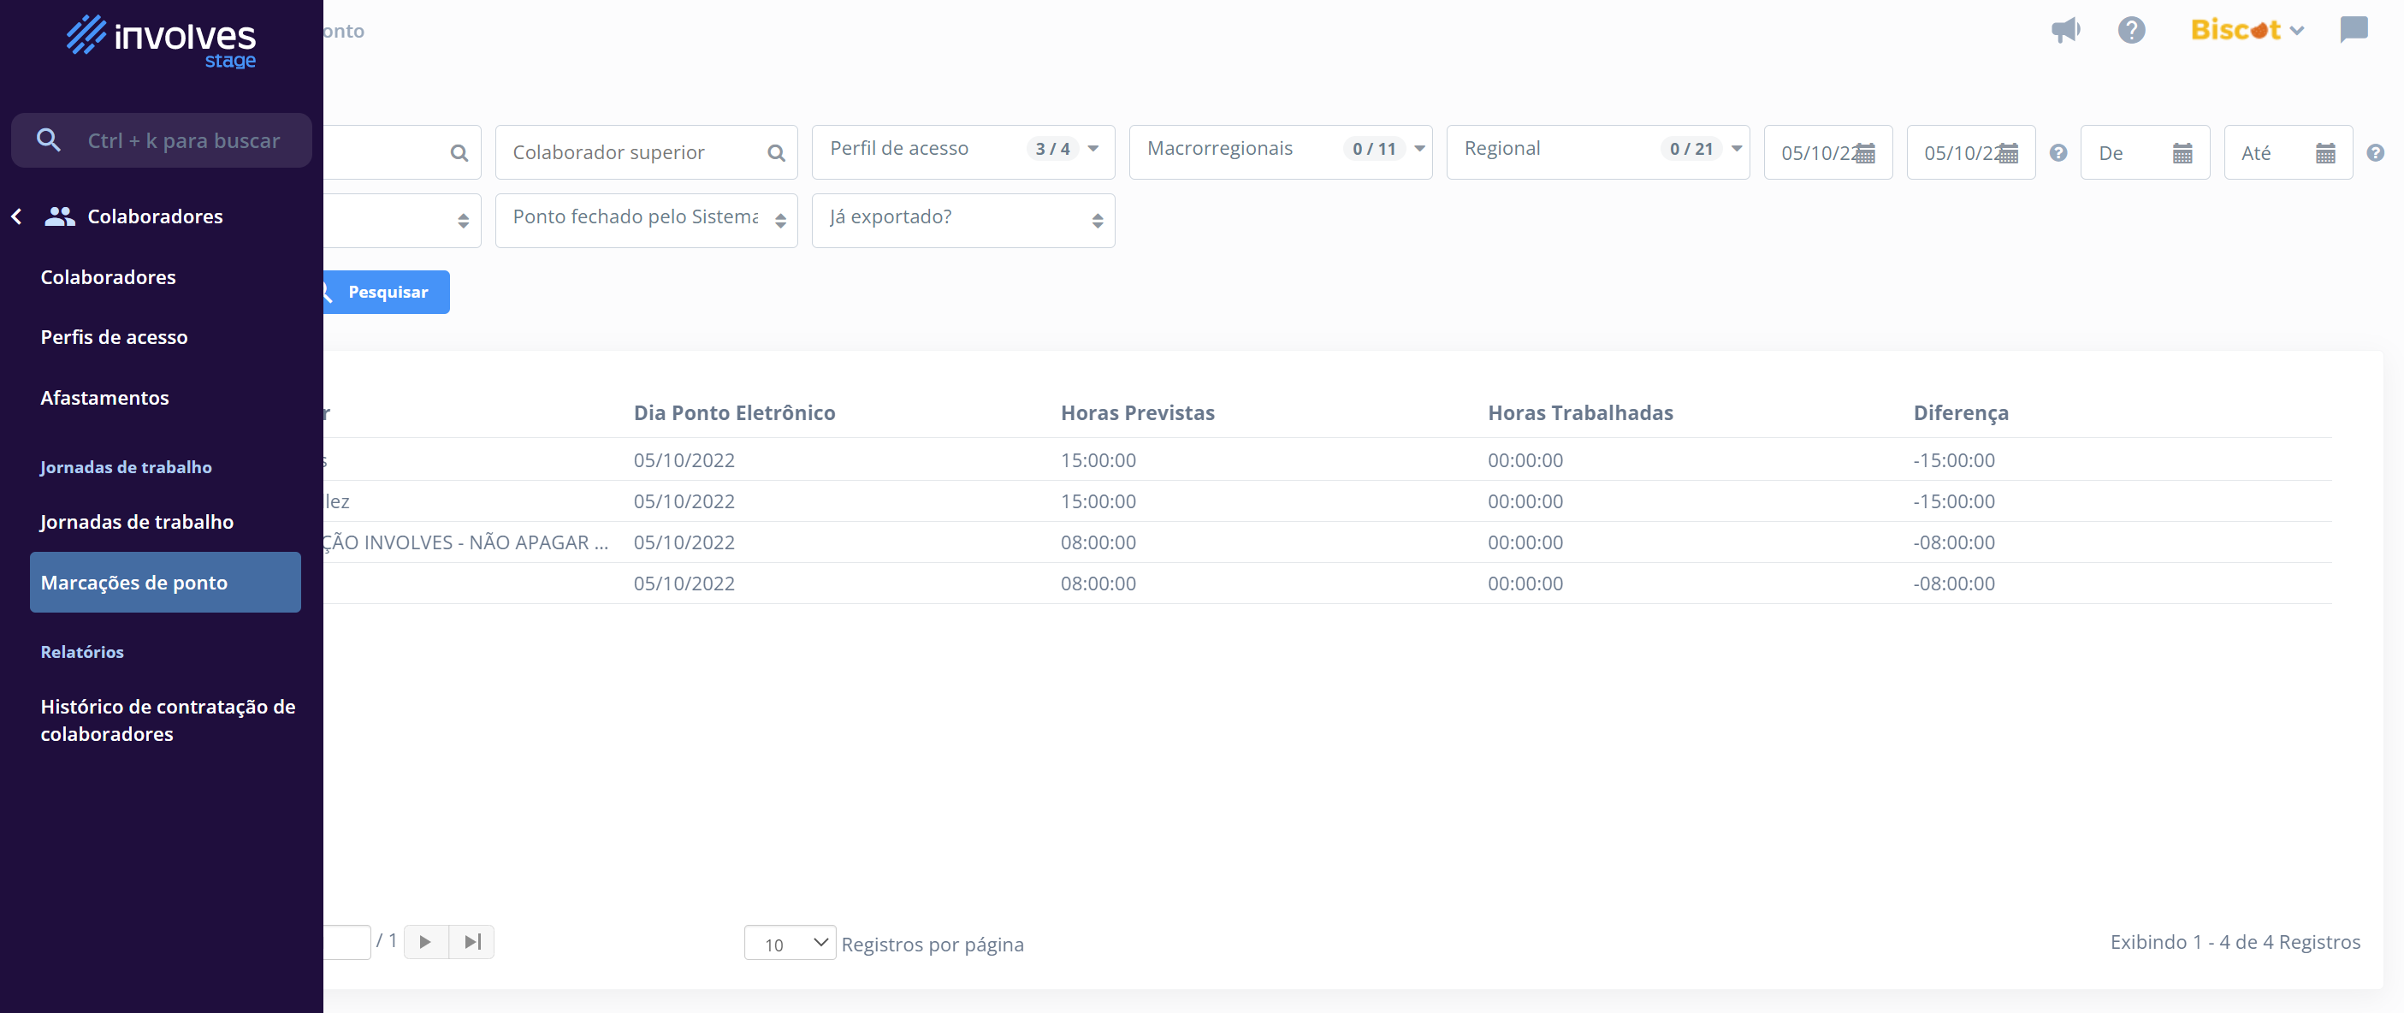Click the next page arrow
Screen dimensions: 2404x1013
click(425, 941)
